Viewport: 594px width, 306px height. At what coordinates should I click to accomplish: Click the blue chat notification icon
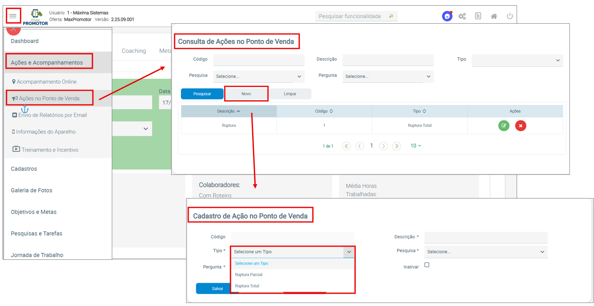(447, 16)
